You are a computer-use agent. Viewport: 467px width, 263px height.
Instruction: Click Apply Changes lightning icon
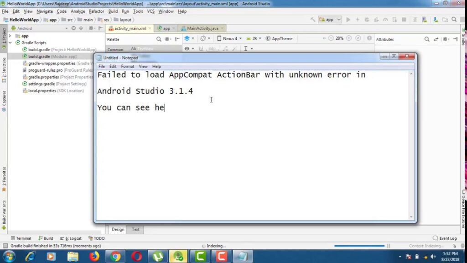358,20
